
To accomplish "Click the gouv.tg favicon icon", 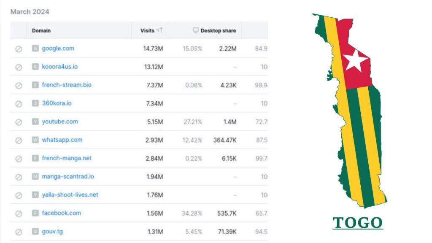I will tap(35, 231).
